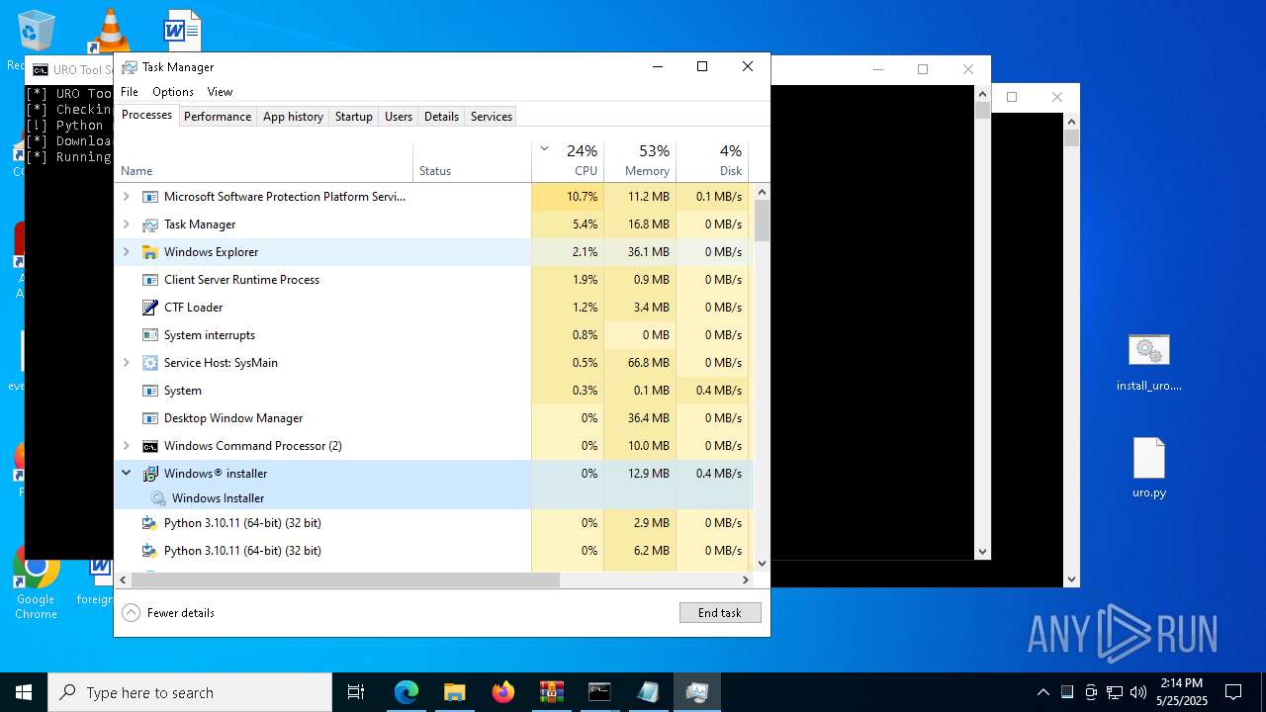This screenshot has height=712, width=1266.
Task: Switch to the App history tab
Action: coord(293,116)
